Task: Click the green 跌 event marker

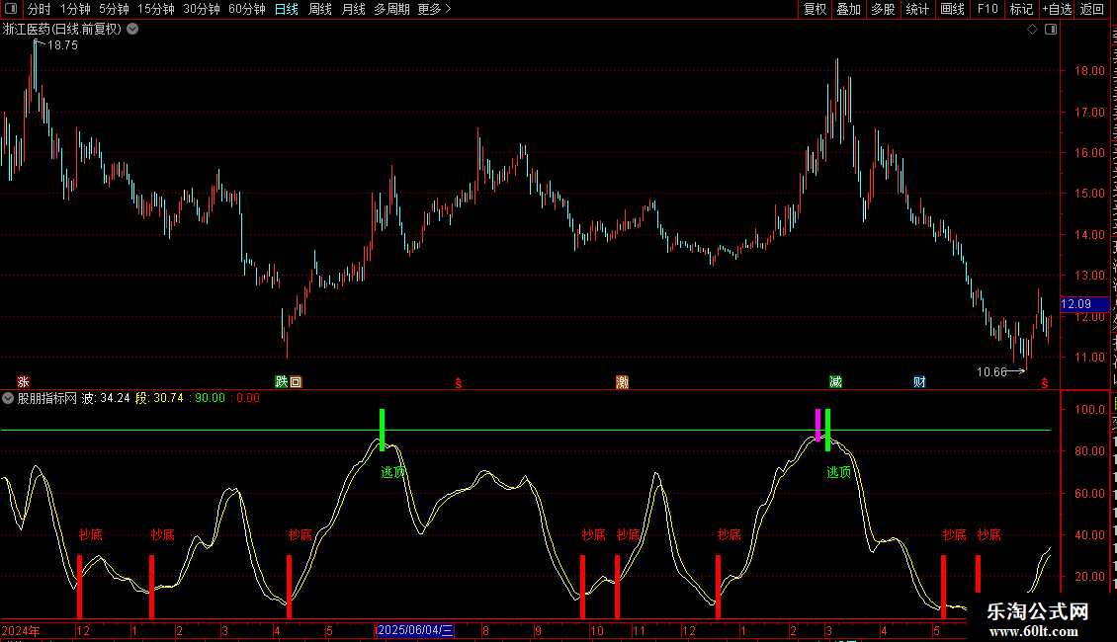Action: 282,382
